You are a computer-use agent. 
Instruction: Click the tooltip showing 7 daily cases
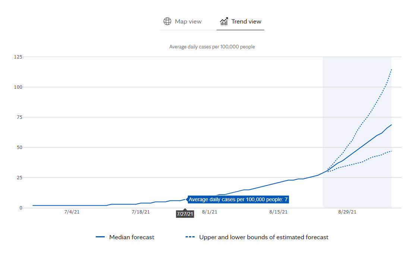pos(238,200)
